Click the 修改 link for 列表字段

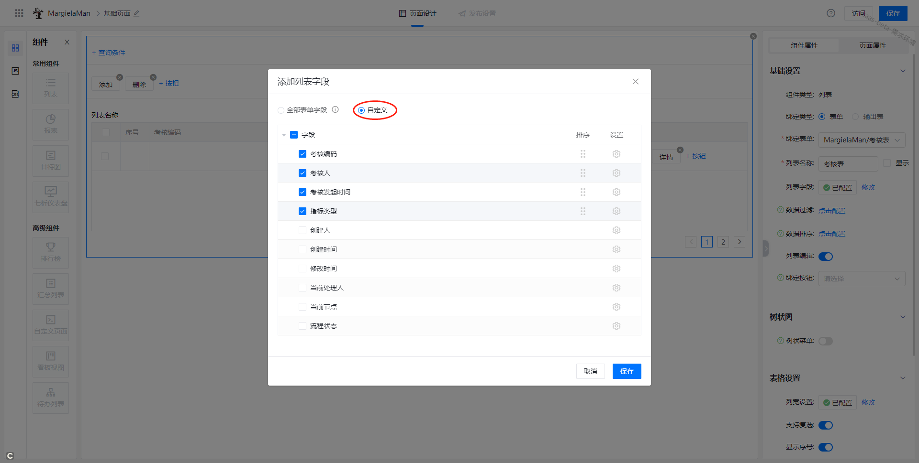pos(868,187)
